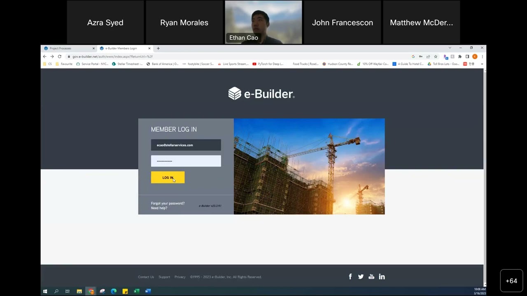Show more bookmarks overflow chevron
The image size is (527, 296).
tap(482, 64)
